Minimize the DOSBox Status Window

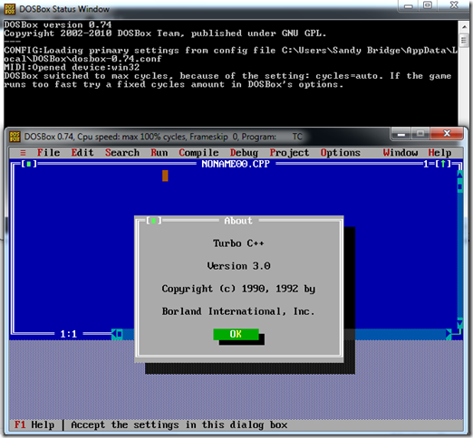[x=409, y=5]
